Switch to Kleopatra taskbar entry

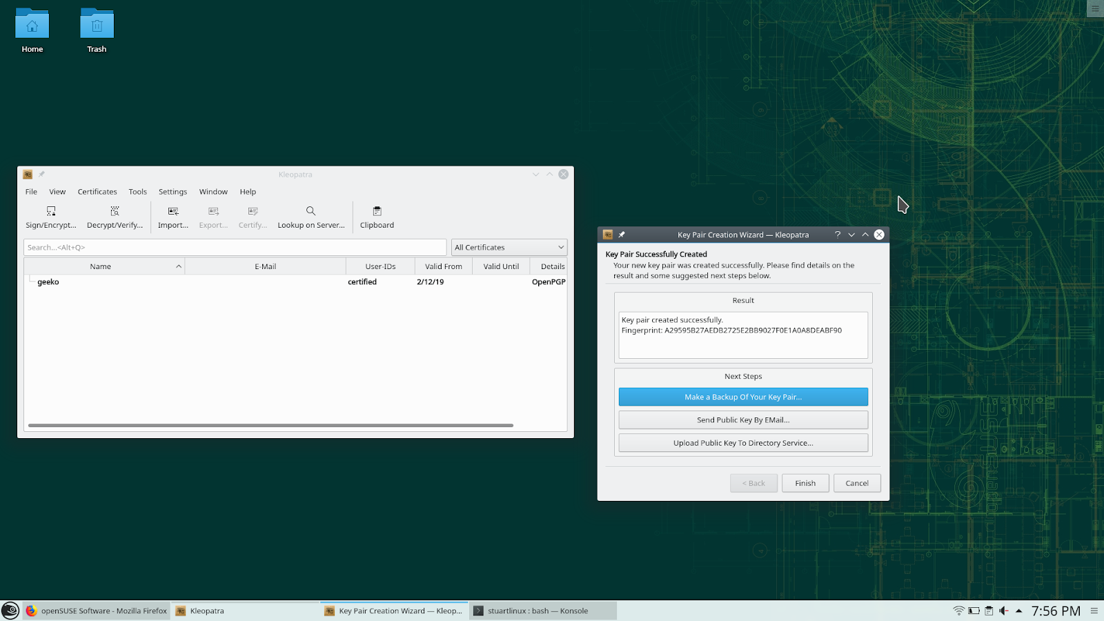(x=246, y=611)
